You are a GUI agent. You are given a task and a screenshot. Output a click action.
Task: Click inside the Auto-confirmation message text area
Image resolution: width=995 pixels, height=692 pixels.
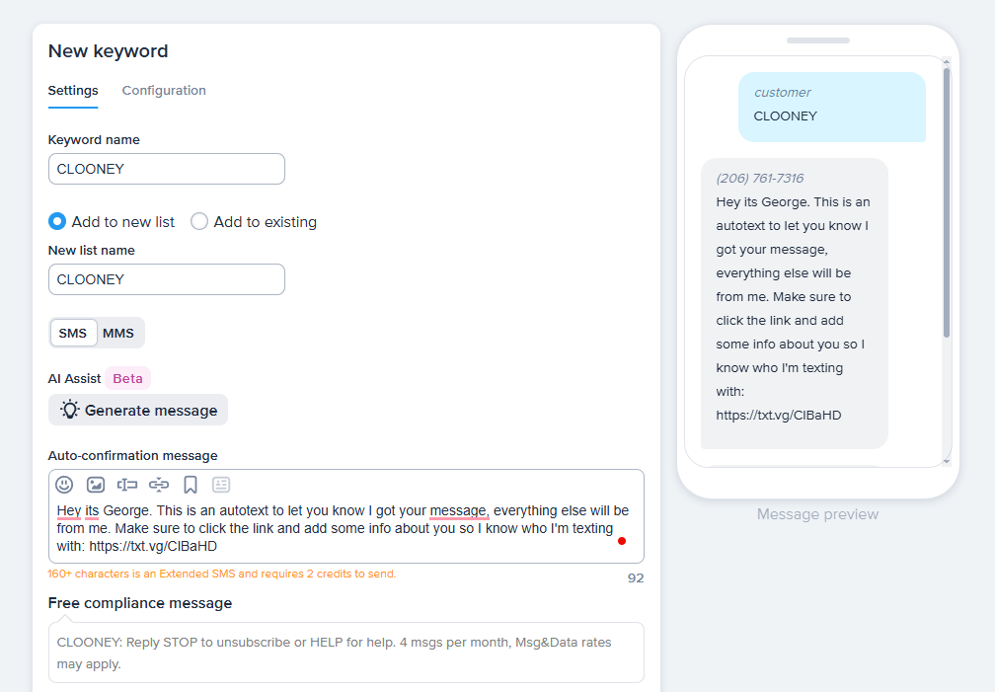pyautogui.click(x=345, y=529)
